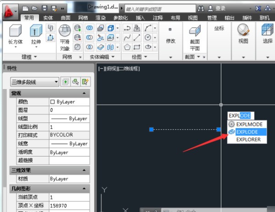Click the 颜色 ByLayer color field
275x212 pixels.
click(x=69, y=102)
